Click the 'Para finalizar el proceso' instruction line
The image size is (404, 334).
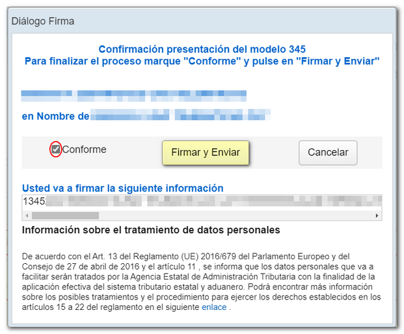point(202,61)
